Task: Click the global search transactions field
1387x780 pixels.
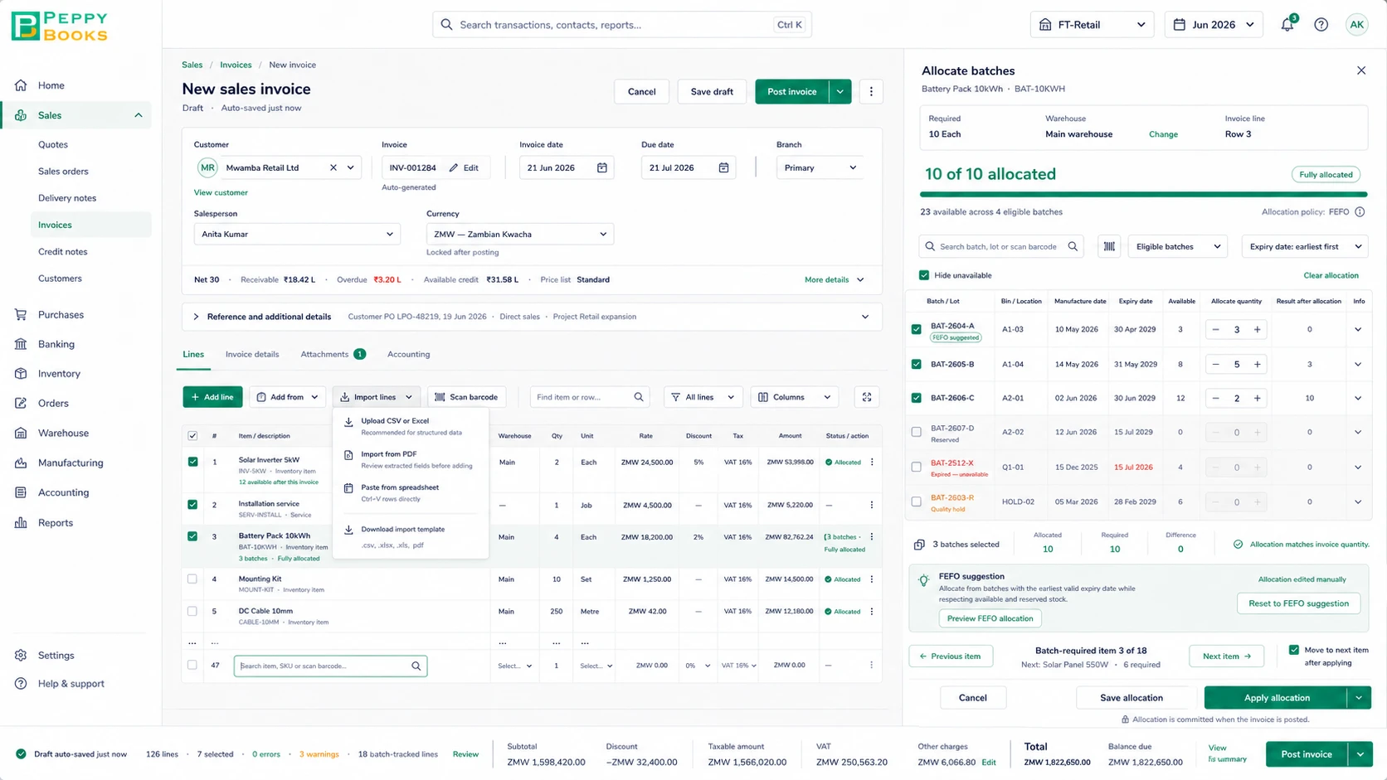Action: 621,25
